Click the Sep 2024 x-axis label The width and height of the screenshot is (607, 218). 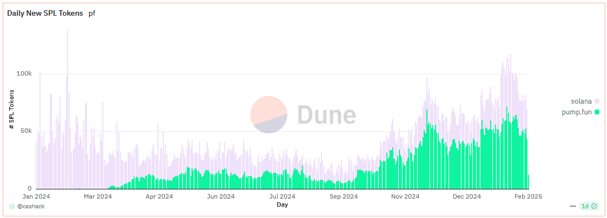pyautogui.click(x=344, y=196)
